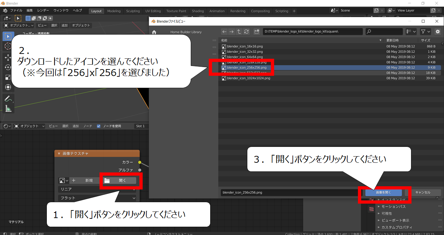Open the リニア interpolation dropdown
Screen dimensions: 444x235
point(97,189)
